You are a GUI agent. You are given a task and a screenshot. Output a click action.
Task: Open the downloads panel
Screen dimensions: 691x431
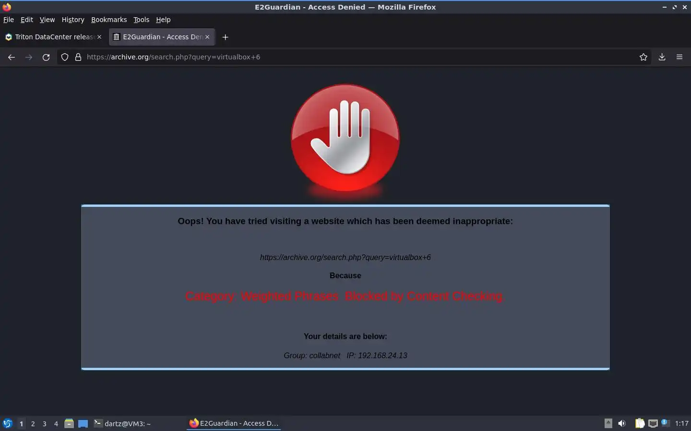tap(662, 57)
